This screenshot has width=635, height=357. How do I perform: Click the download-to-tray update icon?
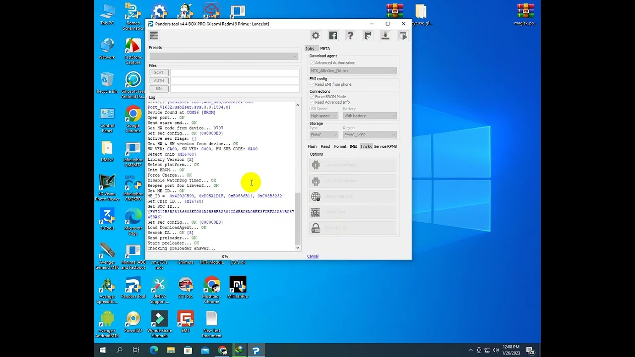coord(385,36)
